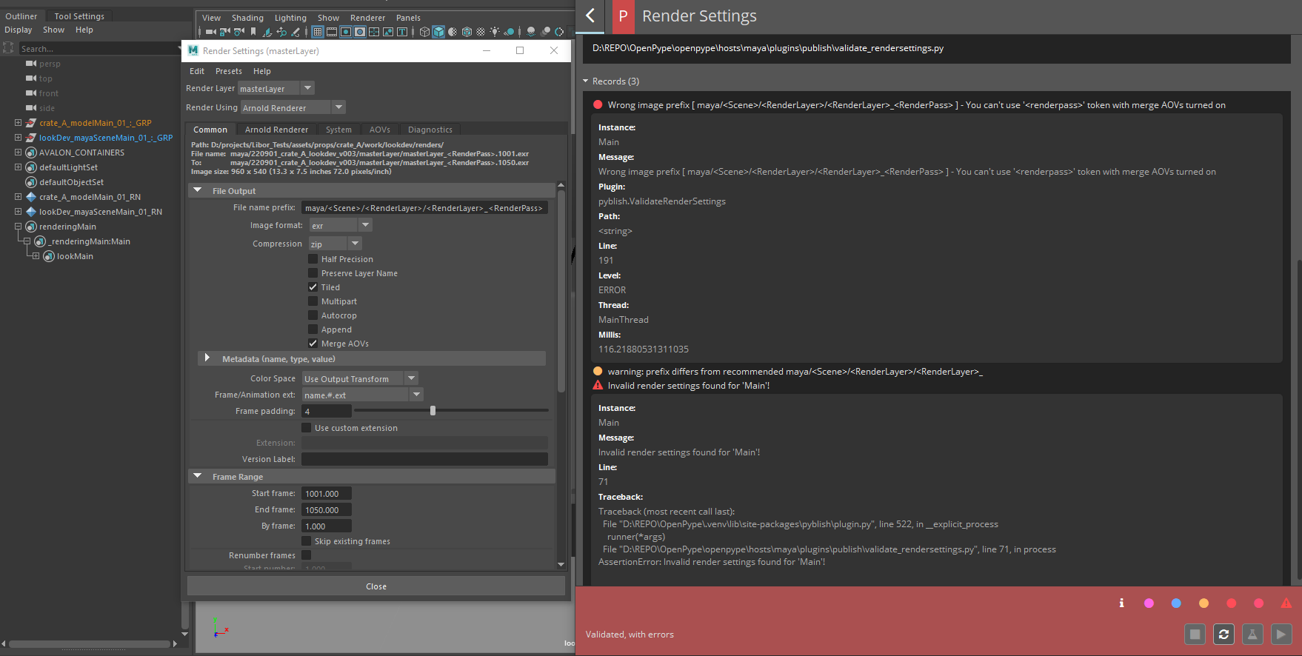Enable Preserve Layer Name checkbox

click(x=313, y=273)
